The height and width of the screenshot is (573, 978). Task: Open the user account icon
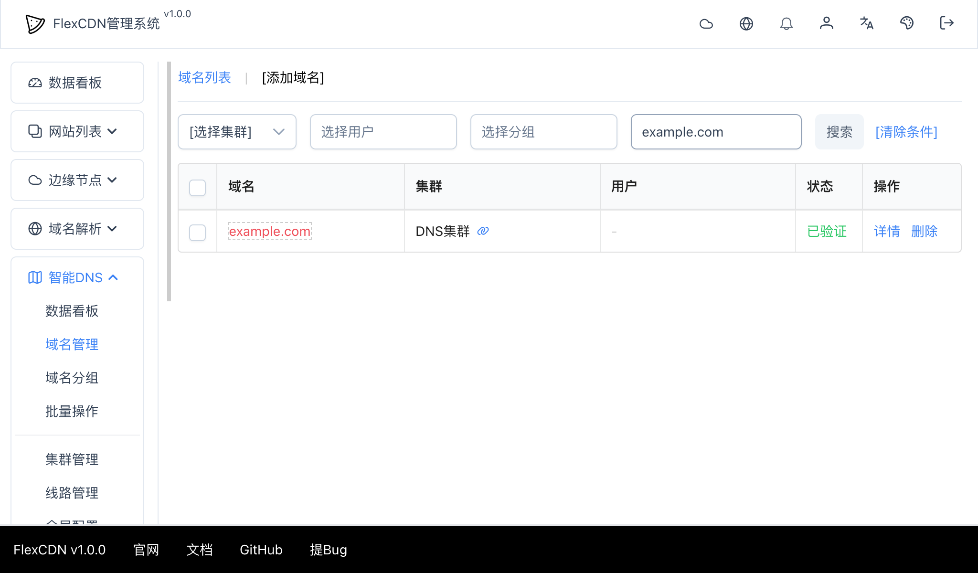pyautogui.click(x=827, y=23)
